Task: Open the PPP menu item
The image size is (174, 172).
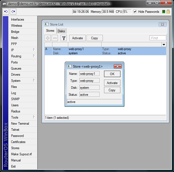Action: 23,44
